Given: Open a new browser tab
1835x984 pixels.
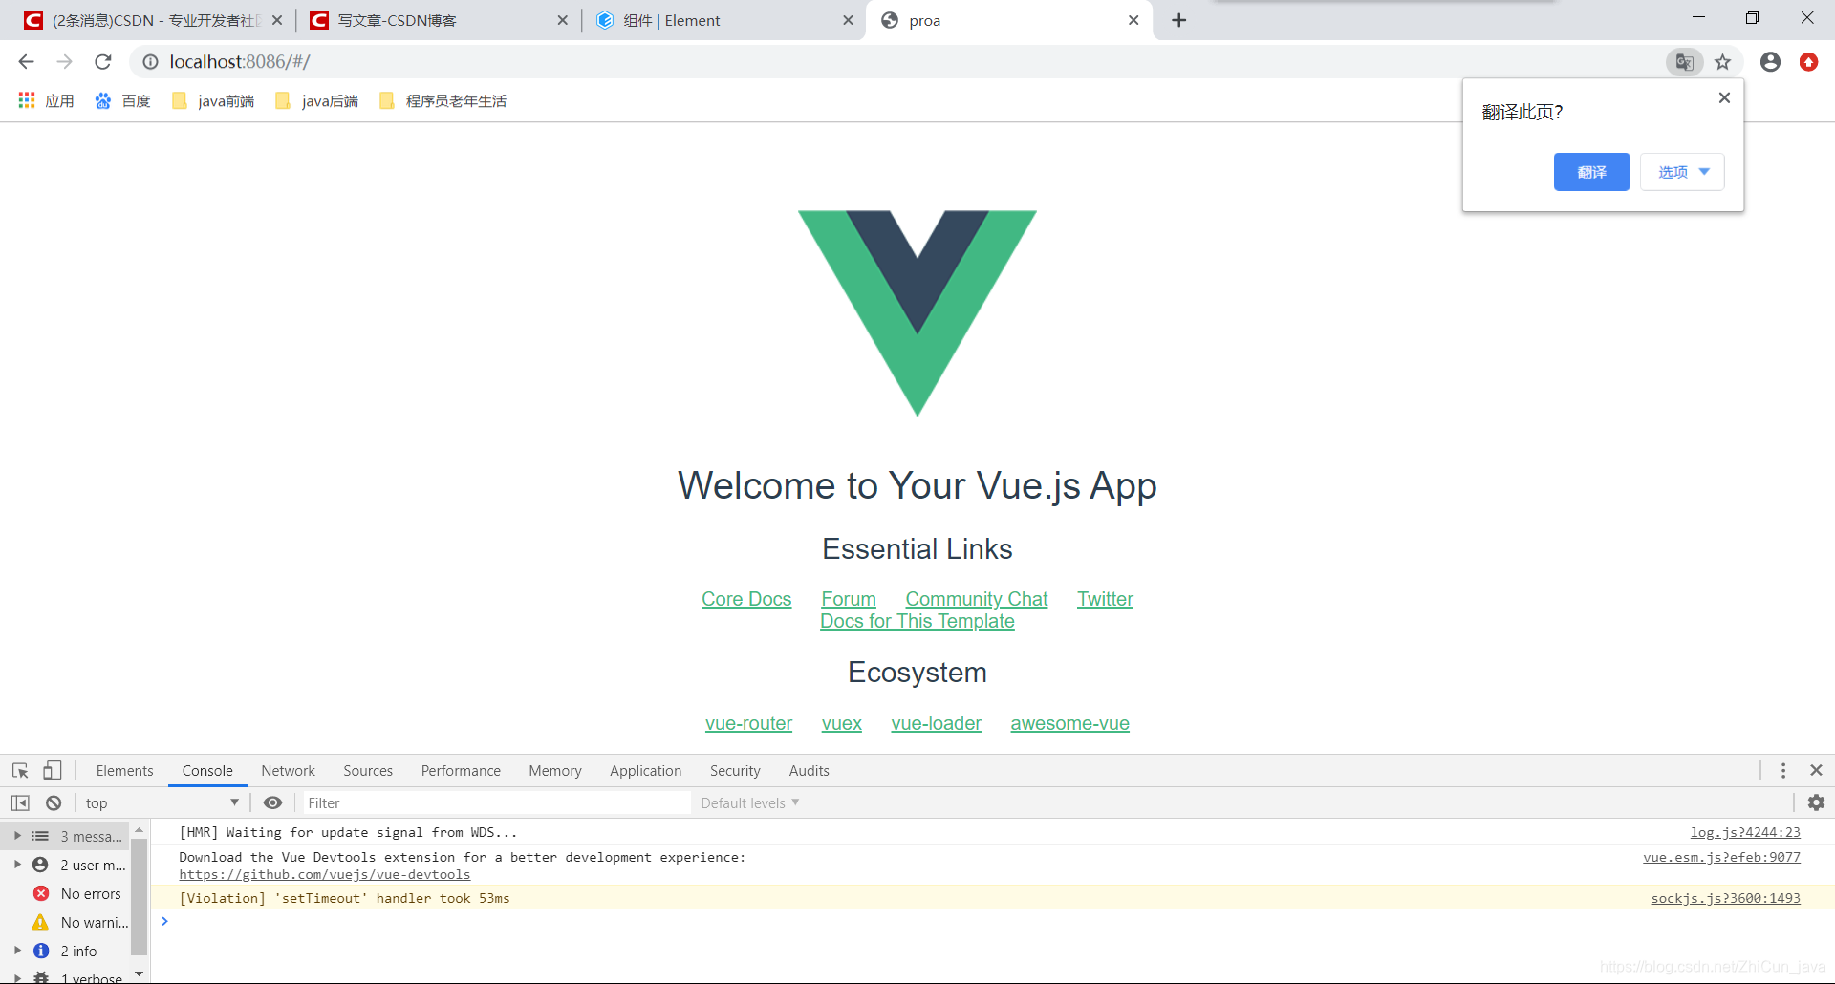Looking at the screenshot, I should pos(1178,20).
